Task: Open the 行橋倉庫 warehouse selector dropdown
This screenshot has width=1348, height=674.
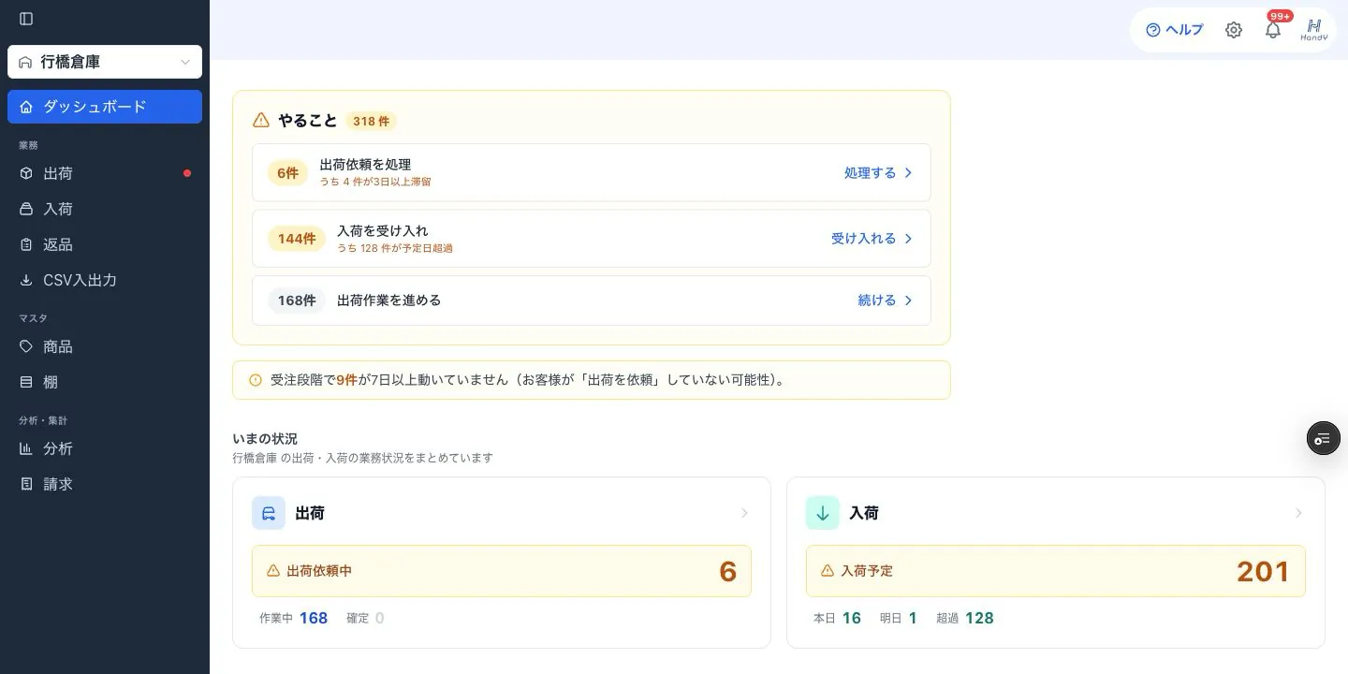Action: 105,62
